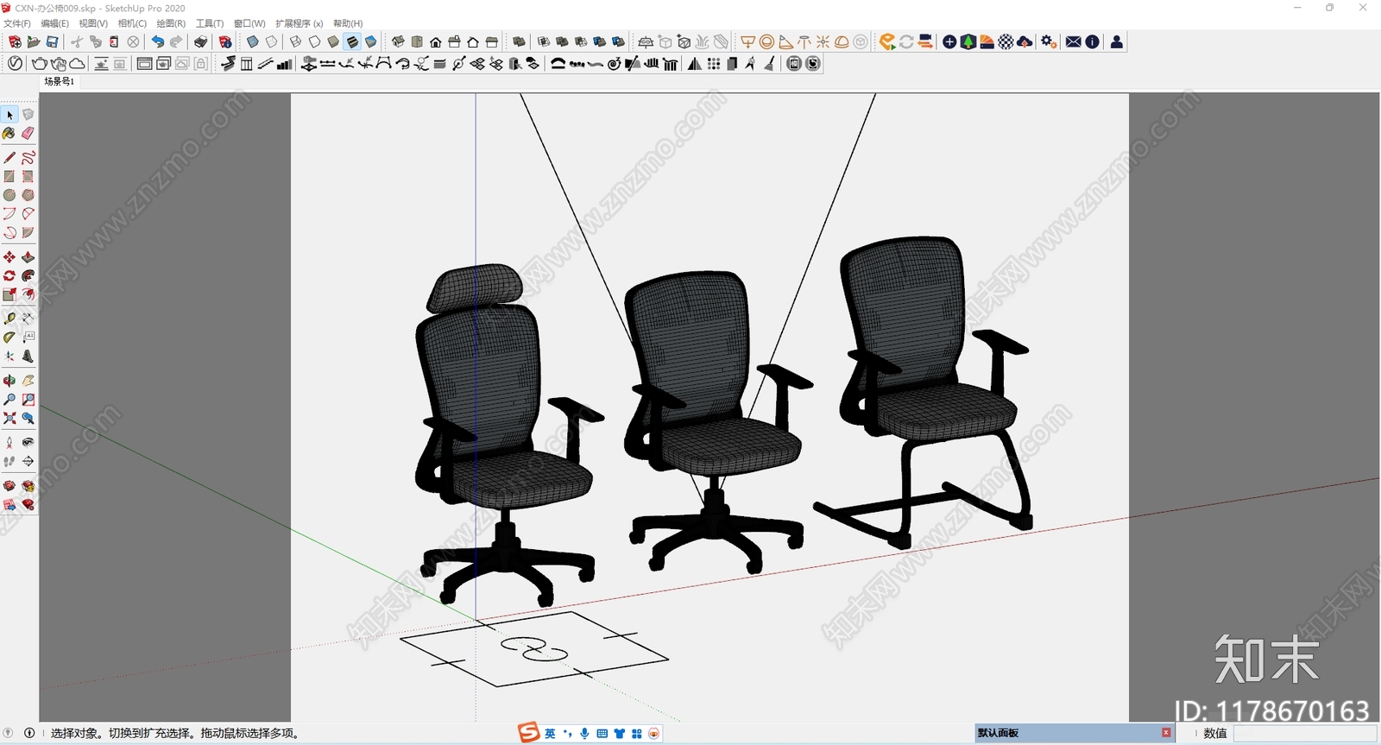Select the Scale tool

click(9, 294)
